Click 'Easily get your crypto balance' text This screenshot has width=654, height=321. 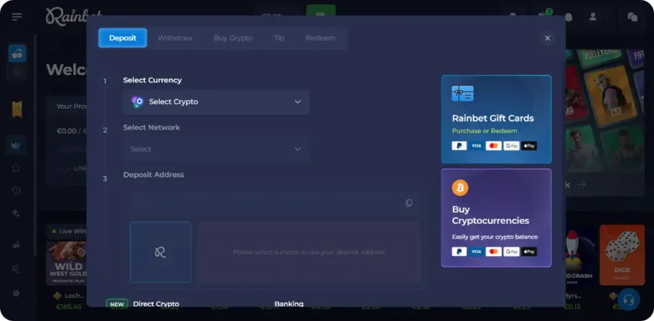pyautogui.click(x=495, y=237)
